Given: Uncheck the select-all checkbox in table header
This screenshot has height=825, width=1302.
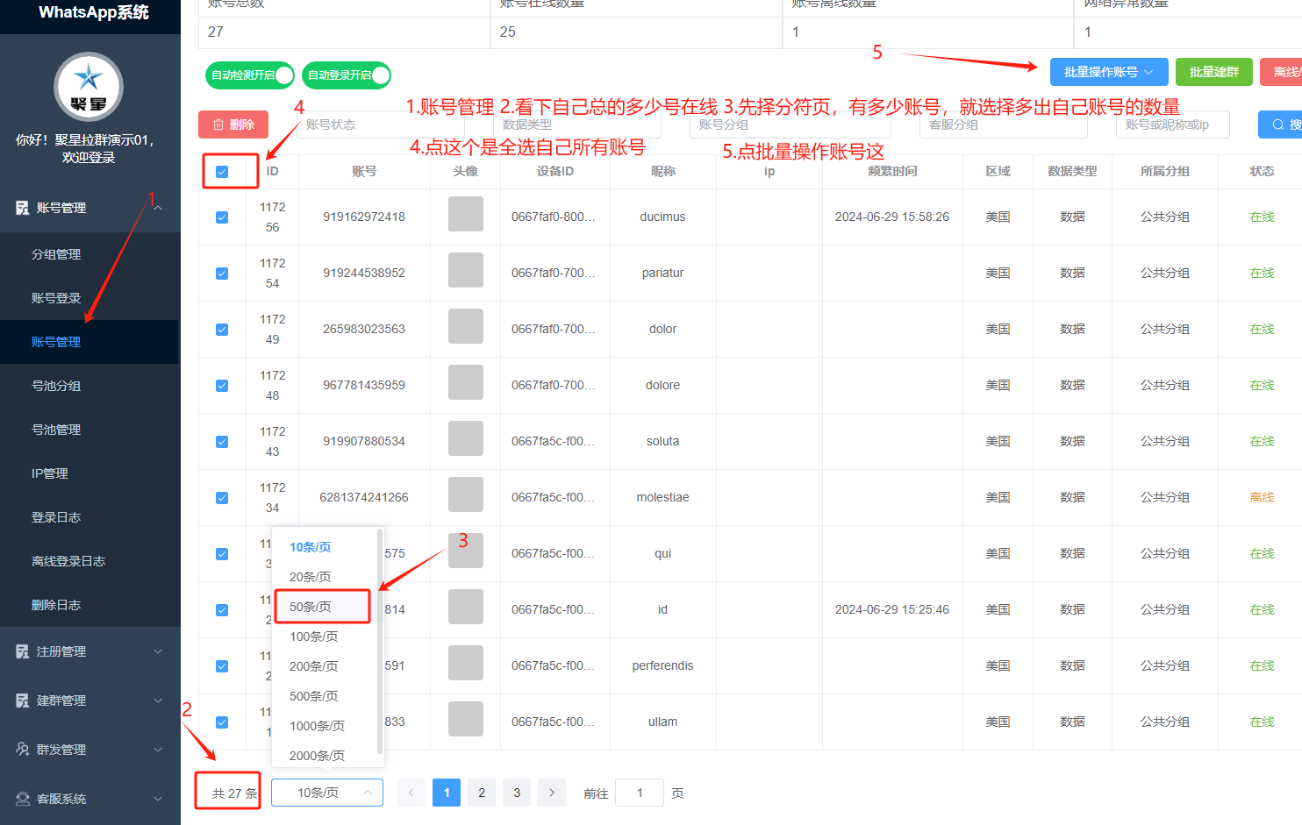Looking at the screenshot, I should click(222, 171).
